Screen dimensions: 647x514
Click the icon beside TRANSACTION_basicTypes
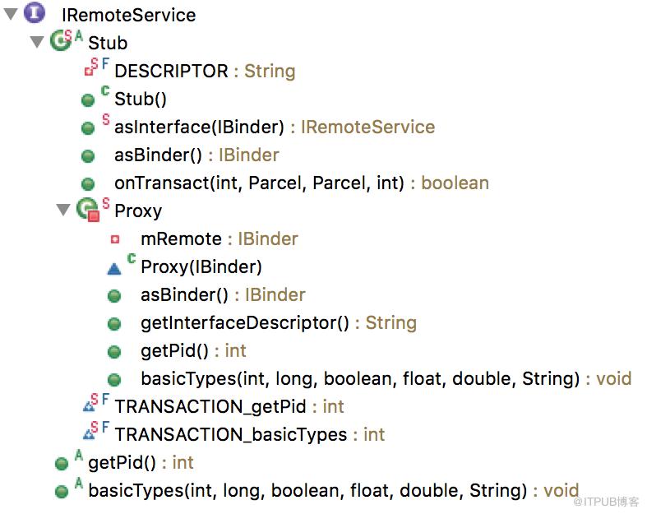89,434
